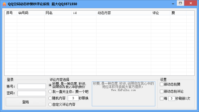Enable the 每3秒刷新1次 checkbox
Image resolution: width=199 pixels, height=112 pixels.
(162, 98)
